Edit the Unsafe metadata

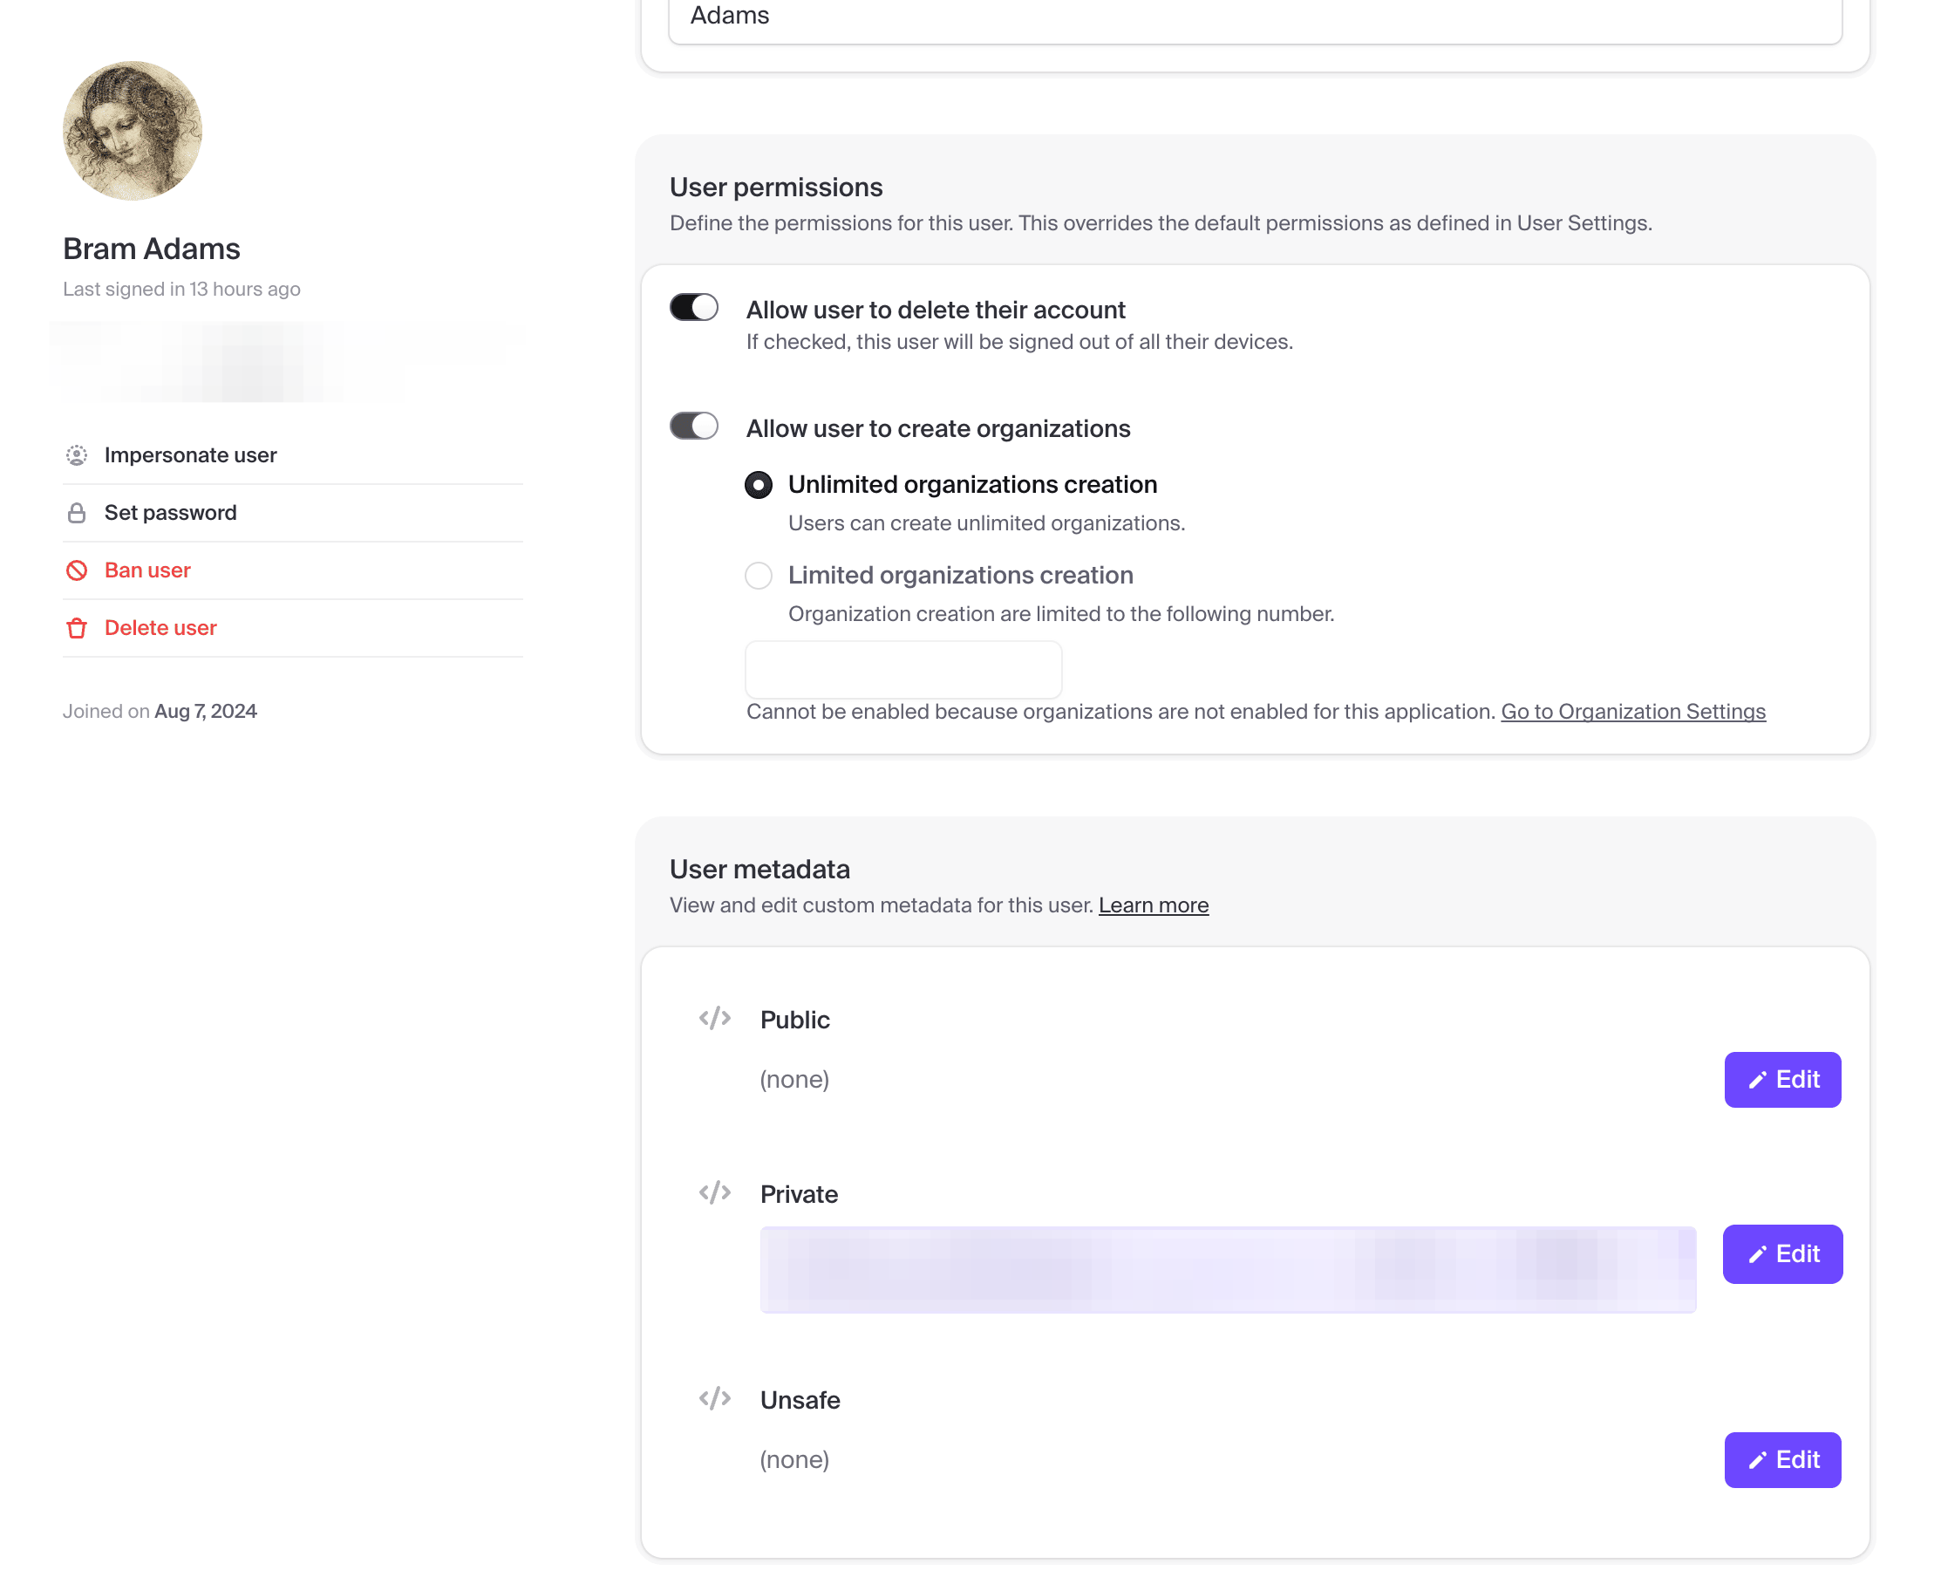[1782, 1460]
